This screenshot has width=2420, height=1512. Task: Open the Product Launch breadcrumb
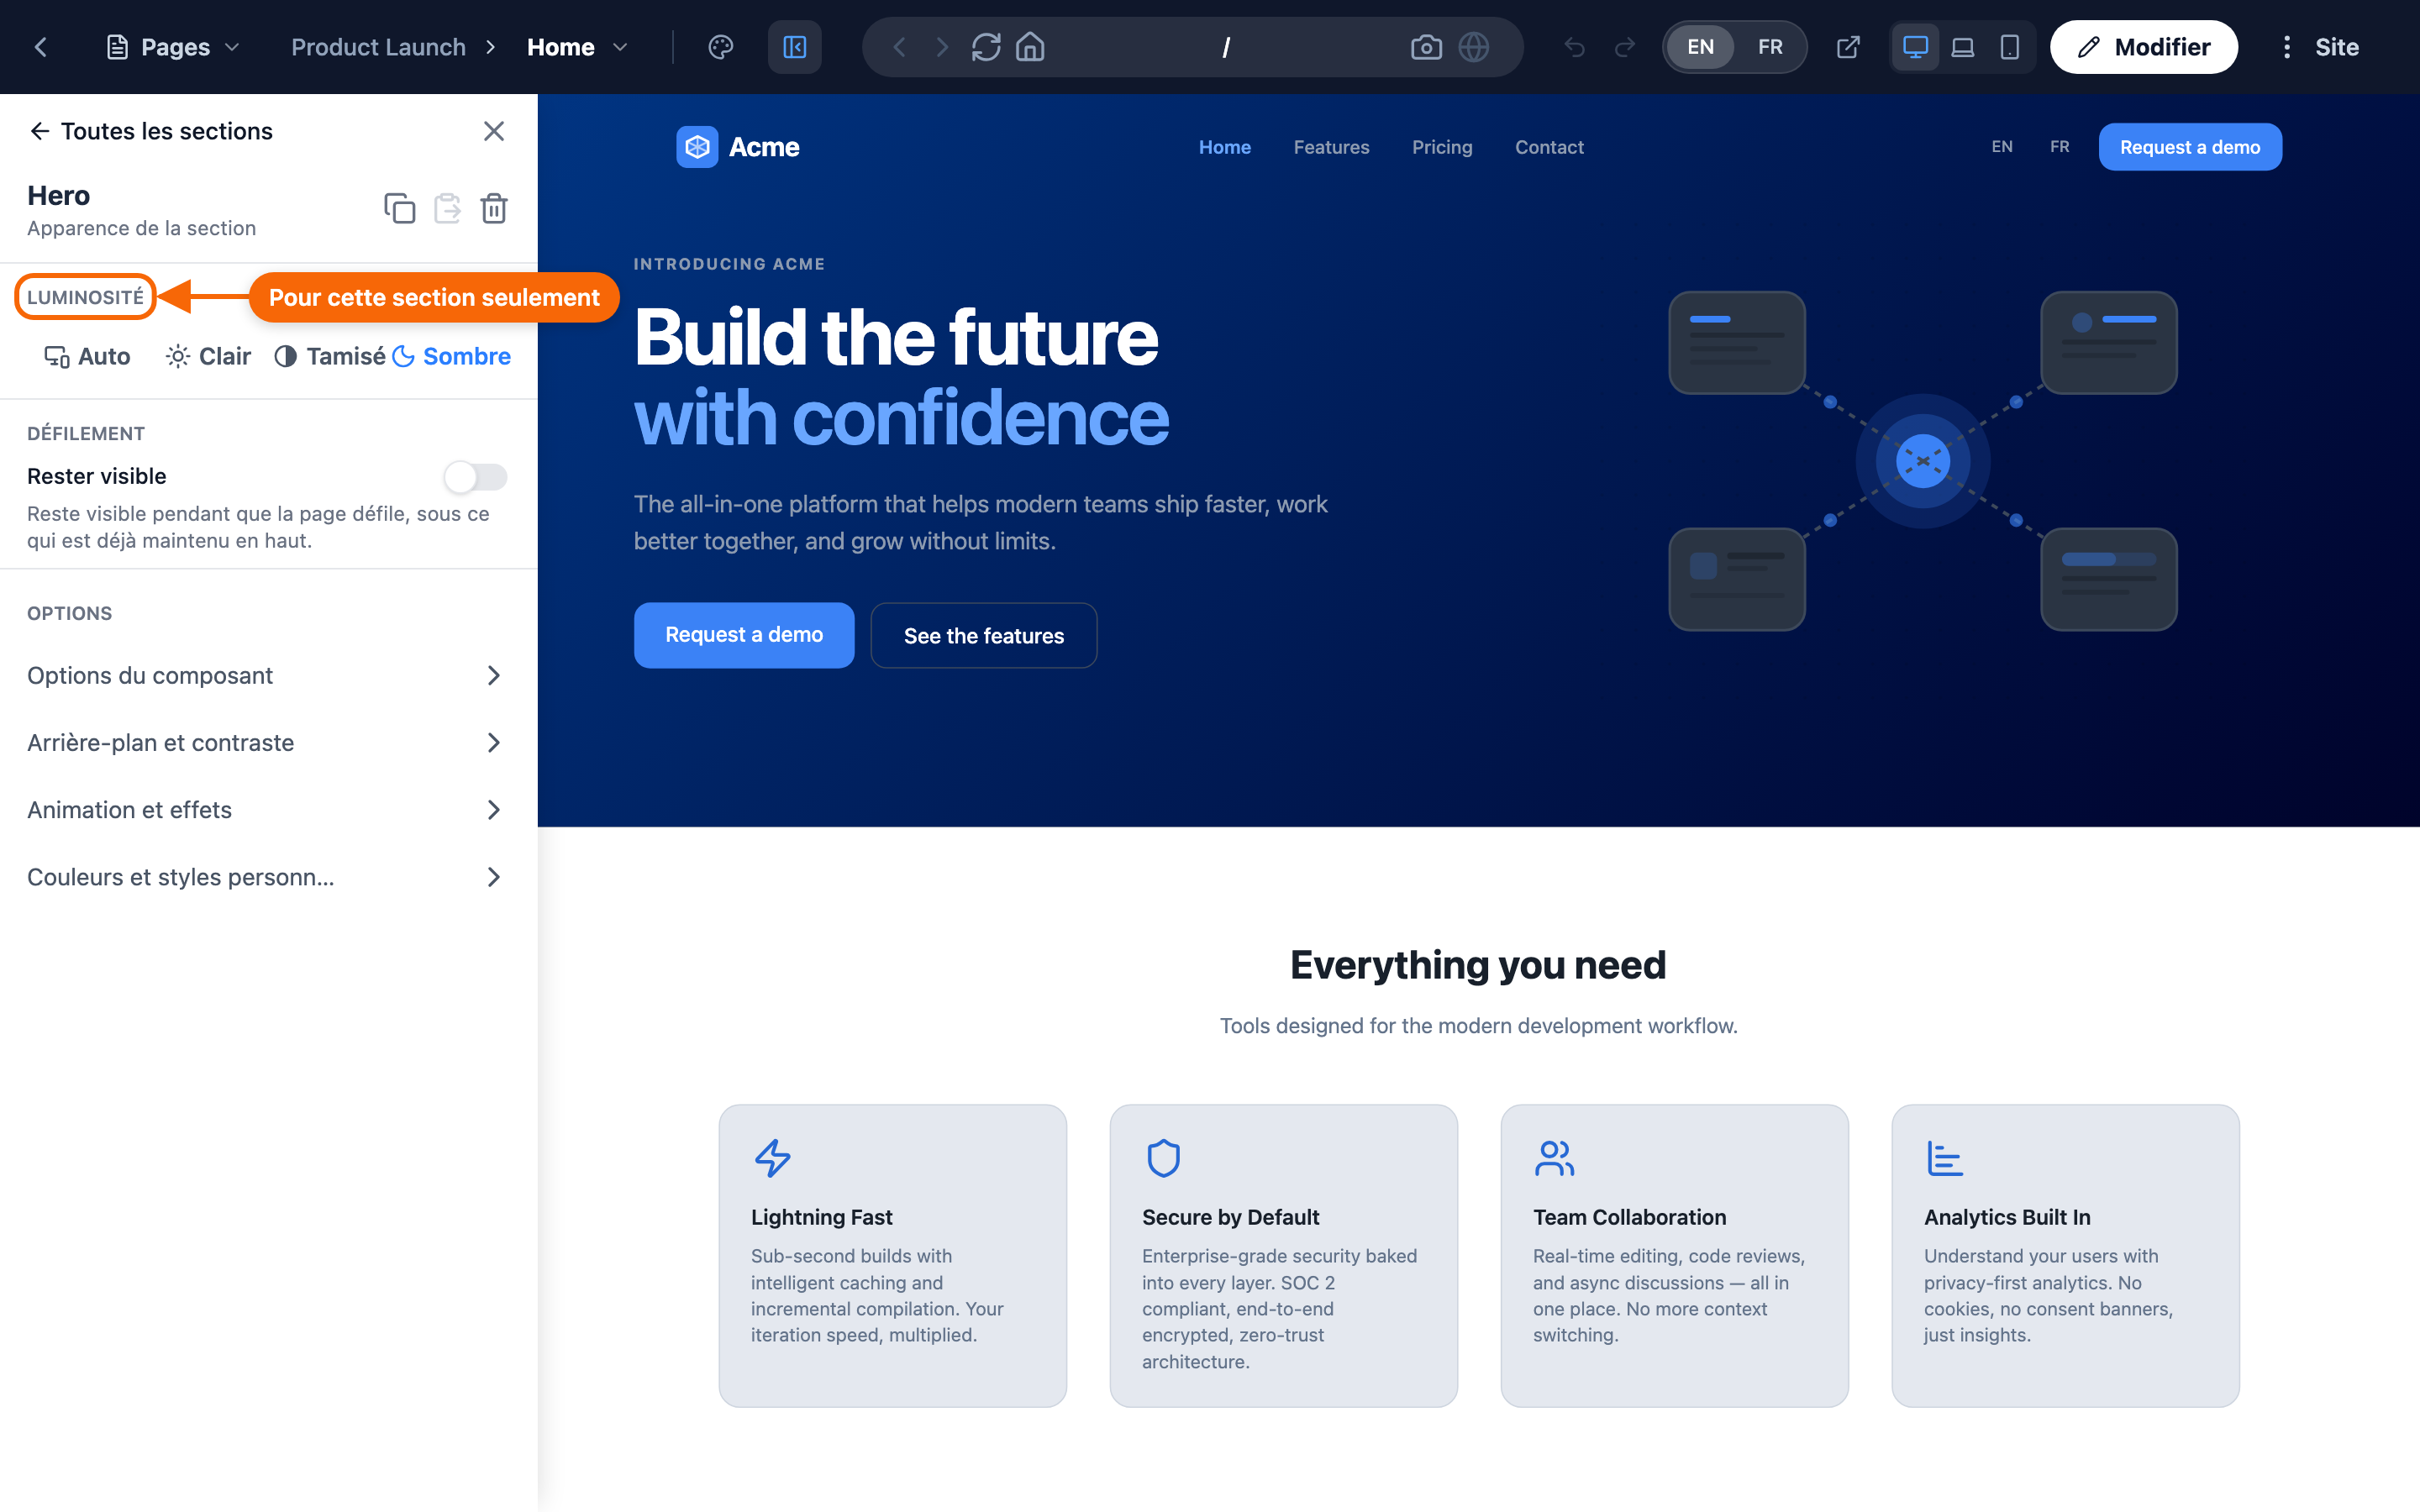(378, 47)
